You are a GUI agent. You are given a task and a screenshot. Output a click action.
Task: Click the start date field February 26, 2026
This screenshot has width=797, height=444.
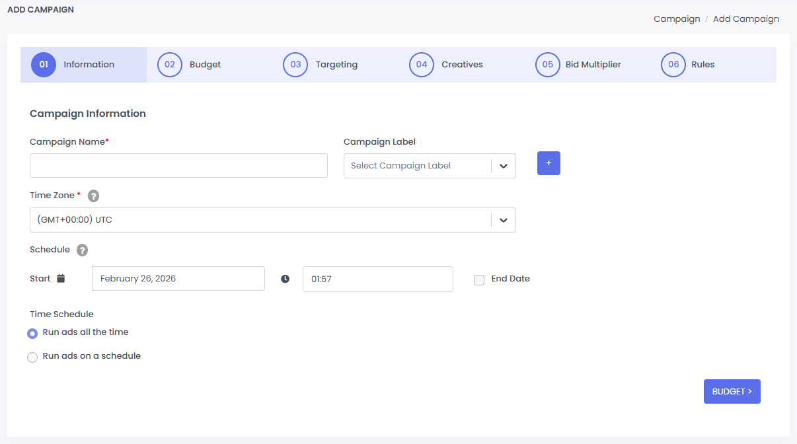point(178,279)
